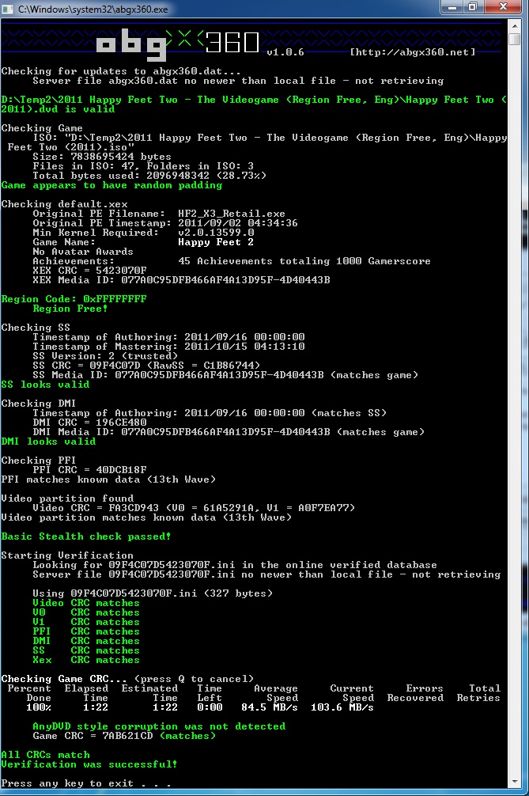Click 'Verification was successful!' message
529x796 pixels.
89,764
